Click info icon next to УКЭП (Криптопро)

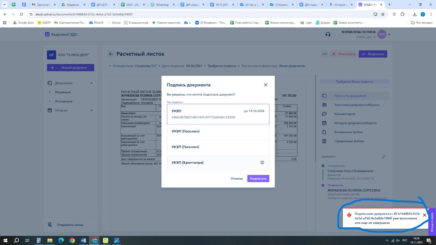pos(262,163)
